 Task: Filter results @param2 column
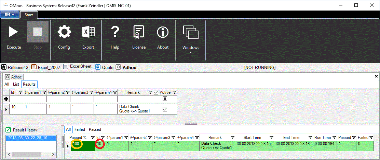[150, 138]
